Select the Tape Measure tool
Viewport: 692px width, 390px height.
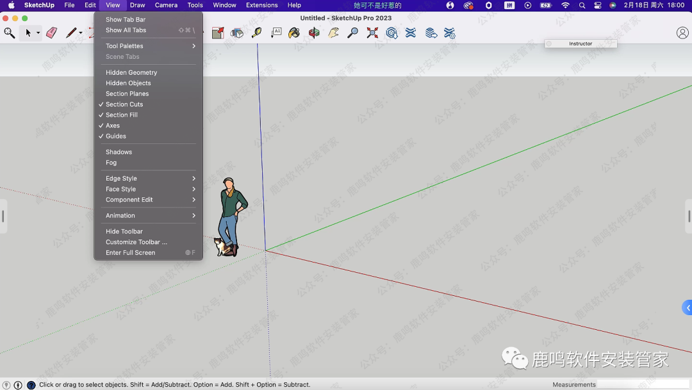point(256,33)
